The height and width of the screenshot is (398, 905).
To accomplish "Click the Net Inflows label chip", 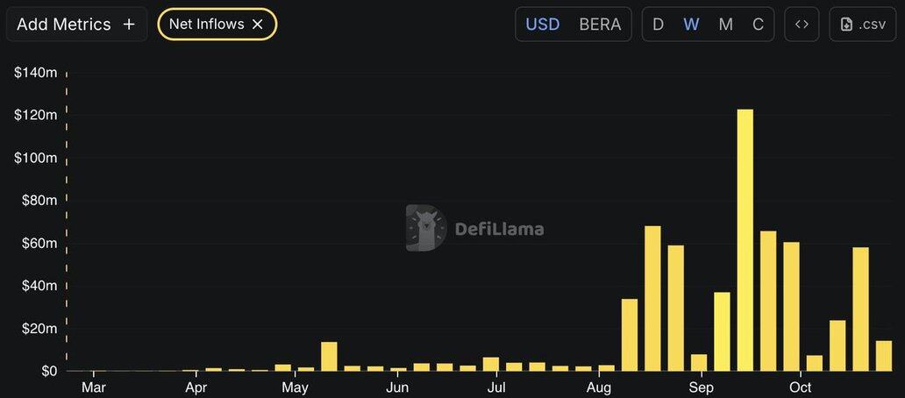I will tap(206, 25).
